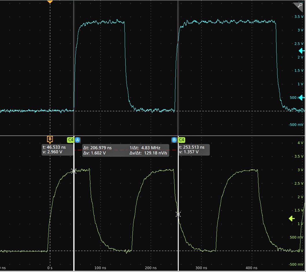Click the C4 badge beside cursor A
Image resolution: width=306 pixels, height=272 pixels.
(x=70, y=140)
